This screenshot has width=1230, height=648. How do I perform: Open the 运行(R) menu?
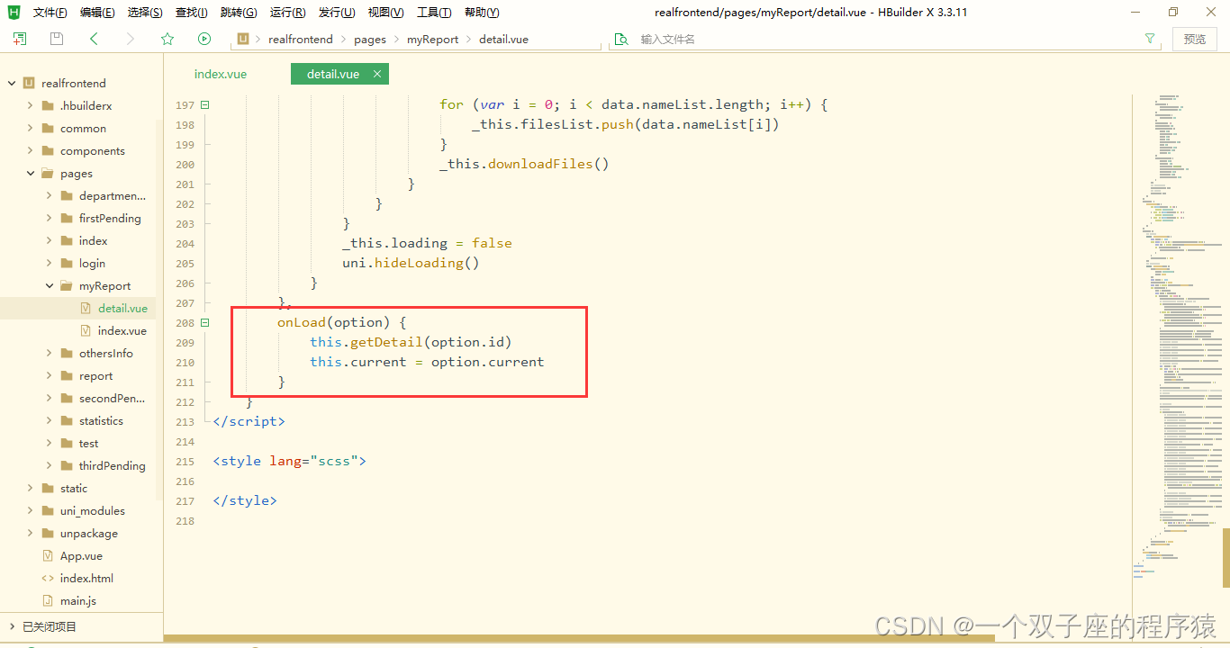[x=287, y=13]
